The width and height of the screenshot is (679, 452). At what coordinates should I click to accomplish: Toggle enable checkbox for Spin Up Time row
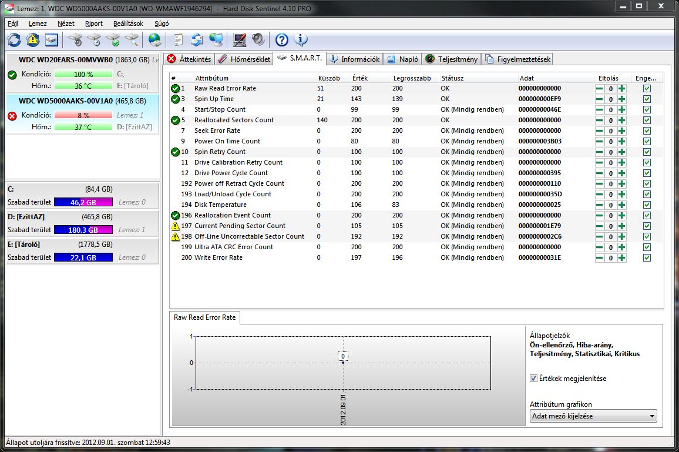coord(647,99)
